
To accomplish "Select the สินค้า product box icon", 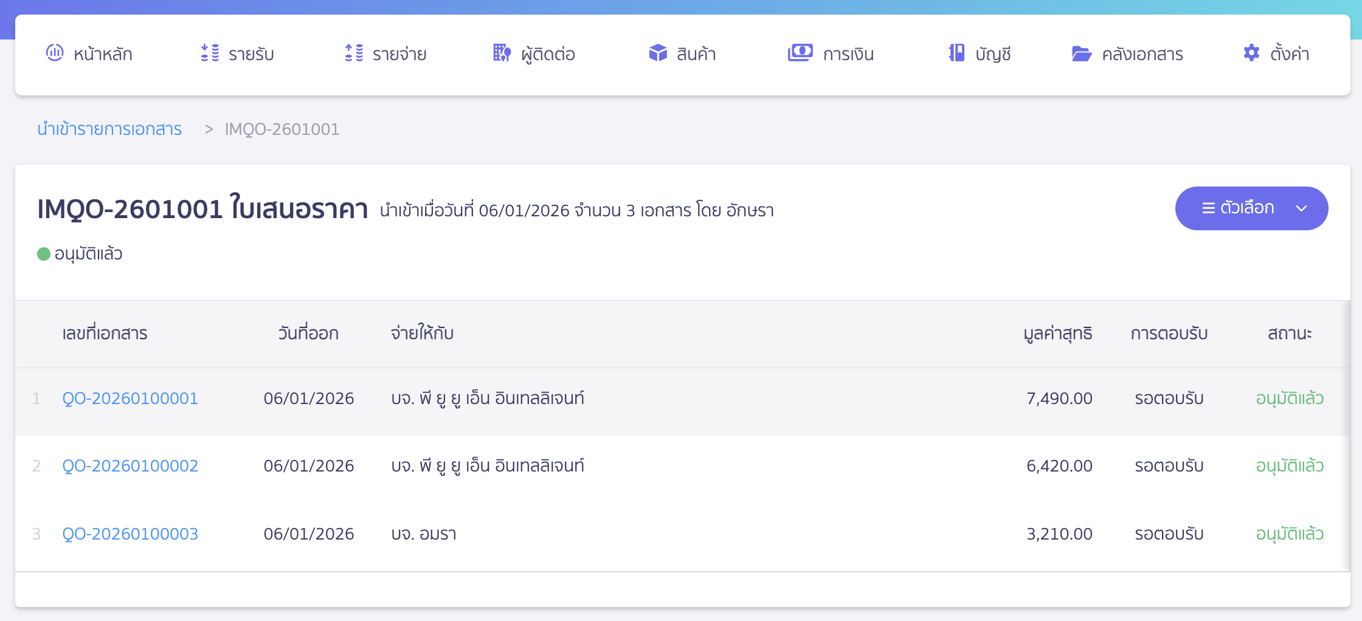I will pos(657,53).
